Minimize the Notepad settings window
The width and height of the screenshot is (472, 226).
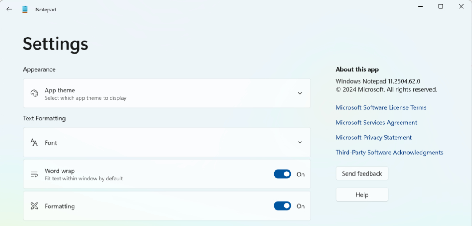420,6
